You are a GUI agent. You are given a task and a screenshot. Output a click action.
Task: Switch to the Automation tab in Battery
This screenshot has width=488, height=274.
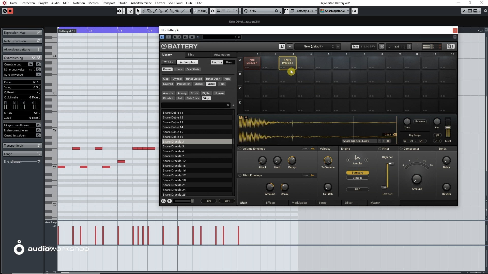coord(222,55)
